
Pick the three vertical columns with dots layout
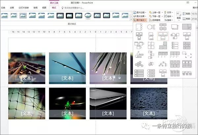175,73
